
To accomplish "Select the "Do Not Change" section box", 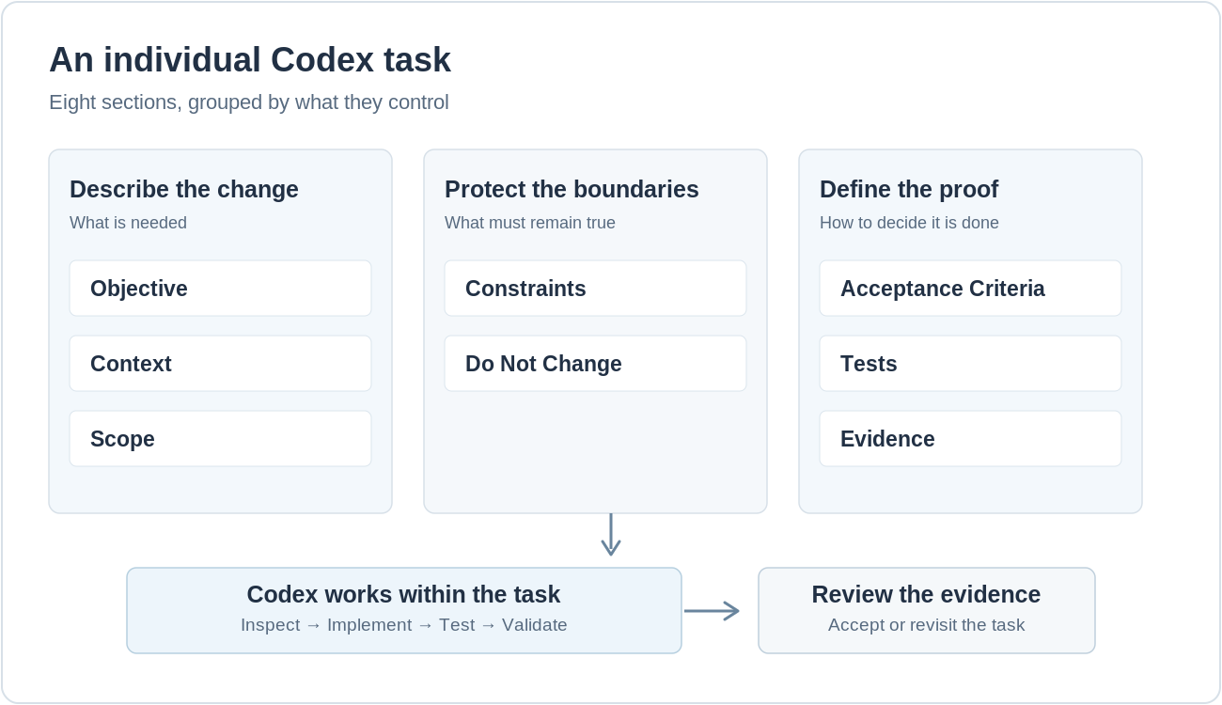I will [595, 364].
